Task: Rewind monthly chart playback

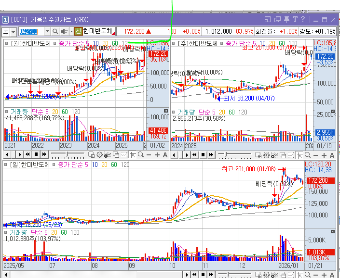Action: (x=28, y=154)
